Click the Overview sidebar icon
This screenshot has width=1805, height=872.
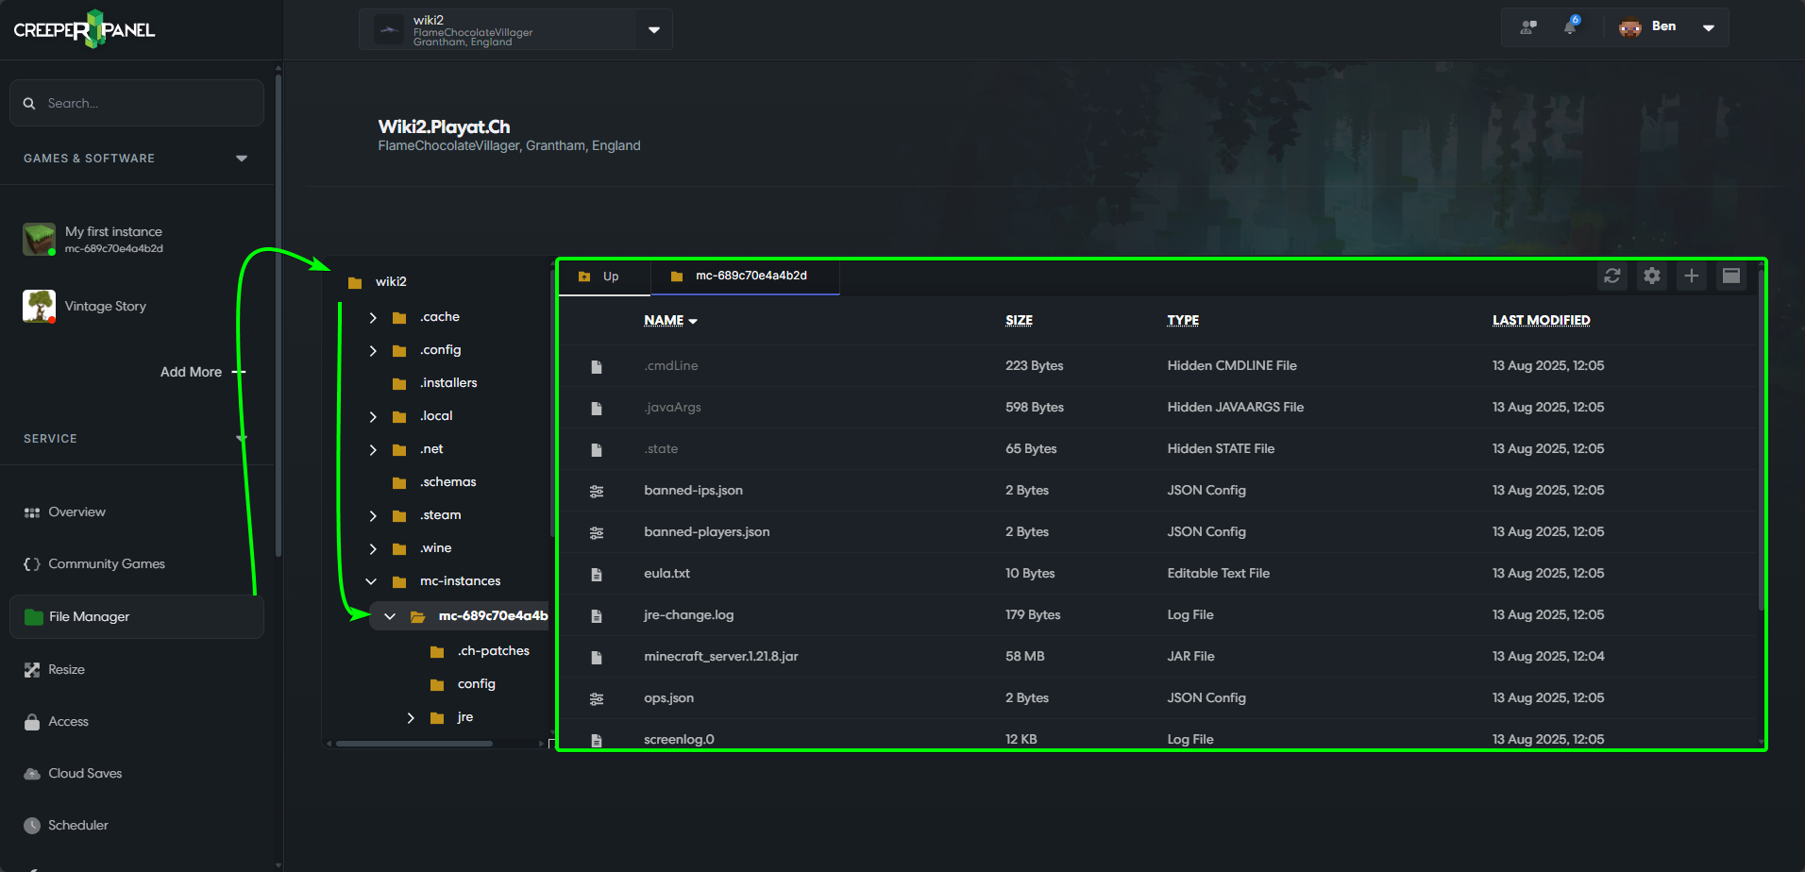coord(32,512)
